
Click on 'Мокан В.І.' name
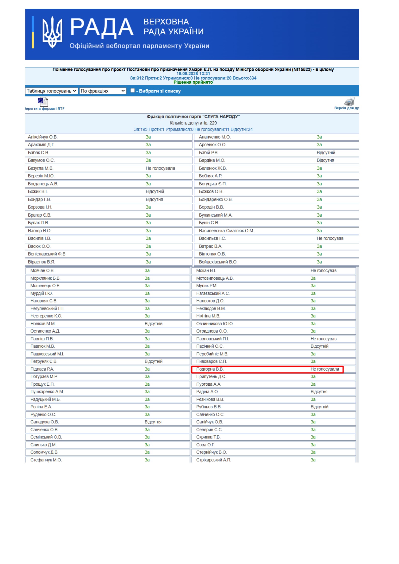[x=206, y=271]
